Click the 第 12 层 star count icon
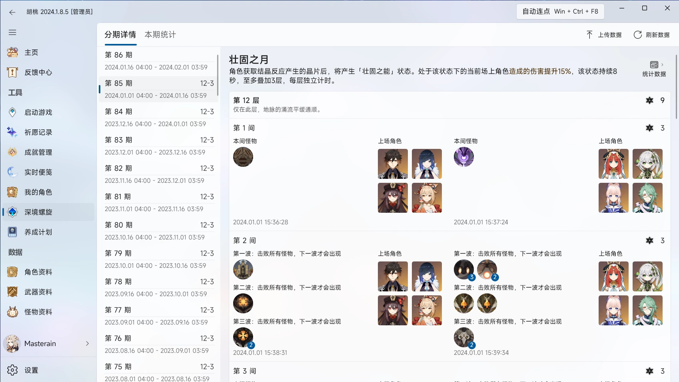 pos(650,100)
